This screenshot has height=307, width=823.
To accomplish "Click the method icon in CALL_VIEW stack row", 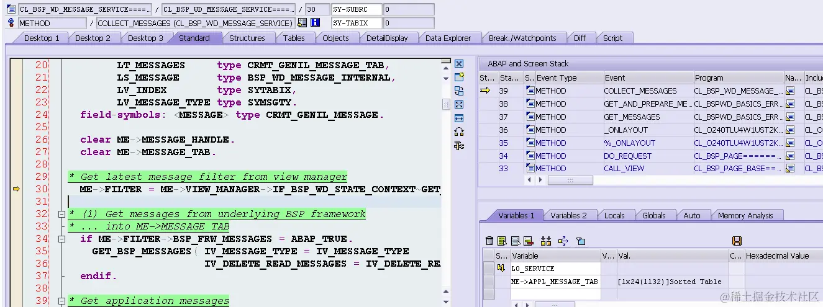I will (x=530, y=169).
